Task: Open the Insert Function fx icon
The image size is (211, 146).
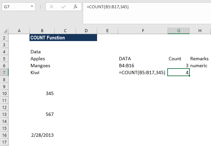Action: tap(76, 7)
